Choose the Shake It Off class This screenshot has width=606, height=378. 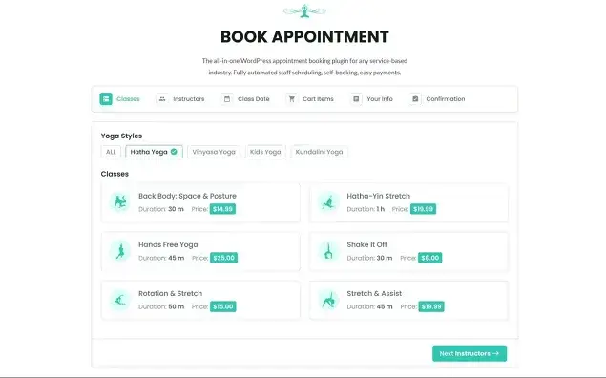[408, 252]
